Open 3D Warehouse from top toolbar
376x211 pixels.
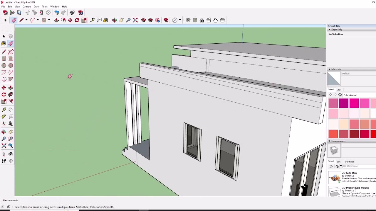(x=144, y=20)
